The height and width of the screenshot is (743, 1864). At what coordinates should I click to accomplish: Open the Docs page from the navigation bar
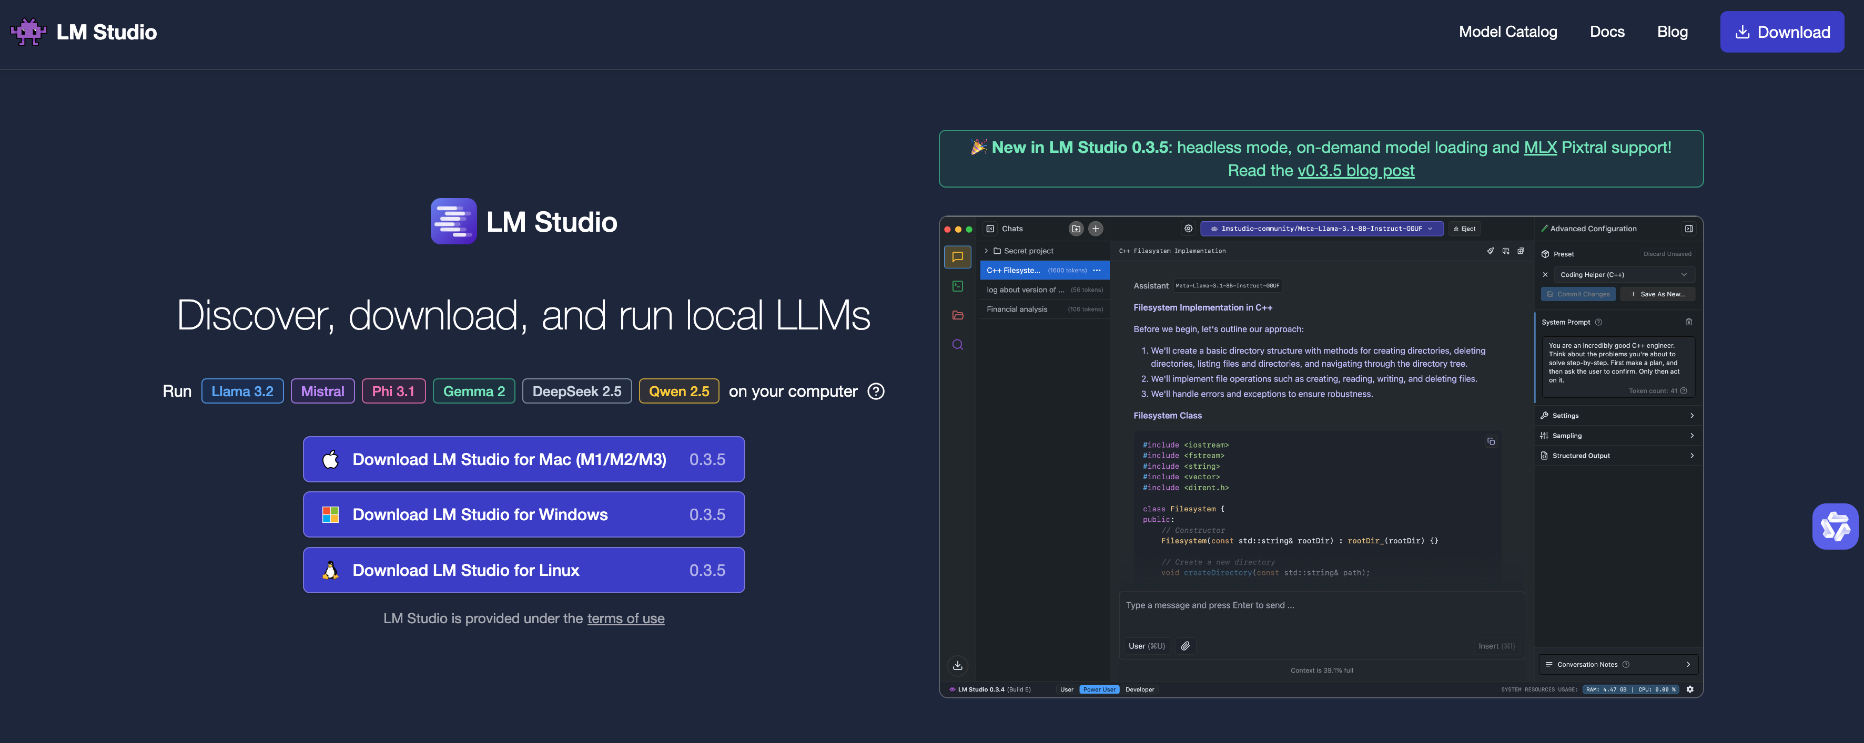(x=1607, y=32)
